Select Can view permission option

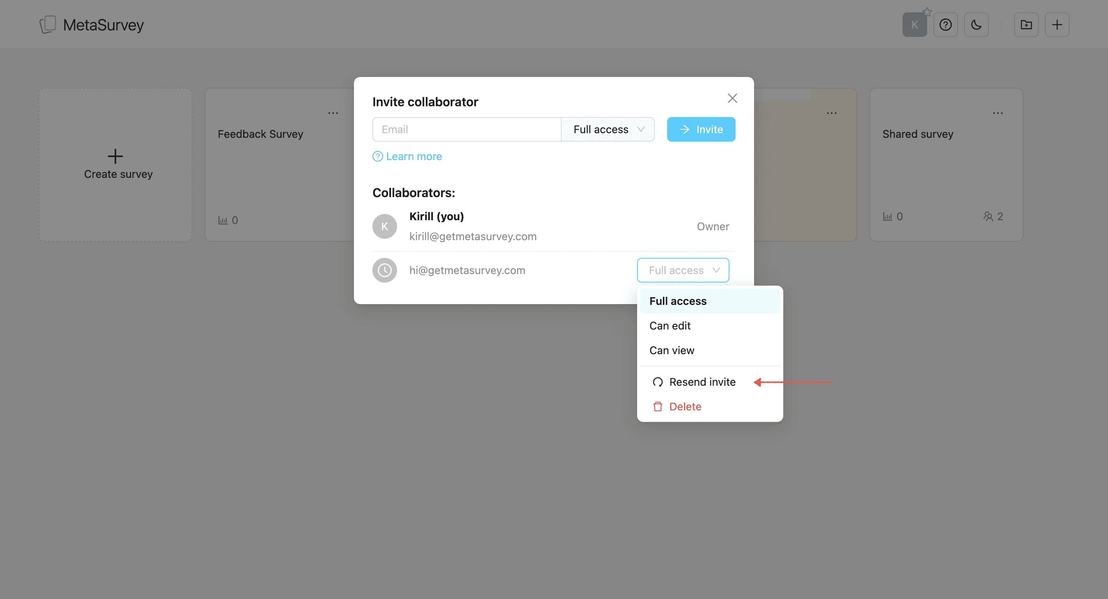(x=671, y=350)
